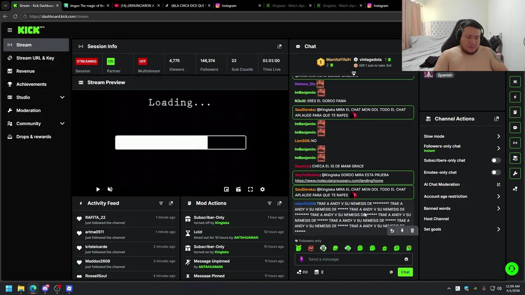The height and width of the screenshot is (295, 525).
Task: Pin the hovered chat message
Action: click(402, 231)
